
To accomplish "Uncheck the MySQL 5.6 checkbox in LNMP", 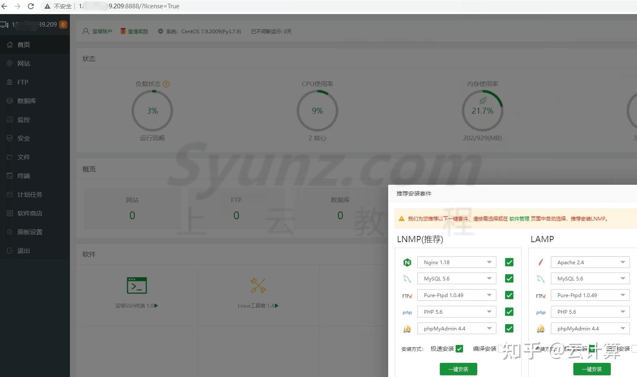I will 509,278.
